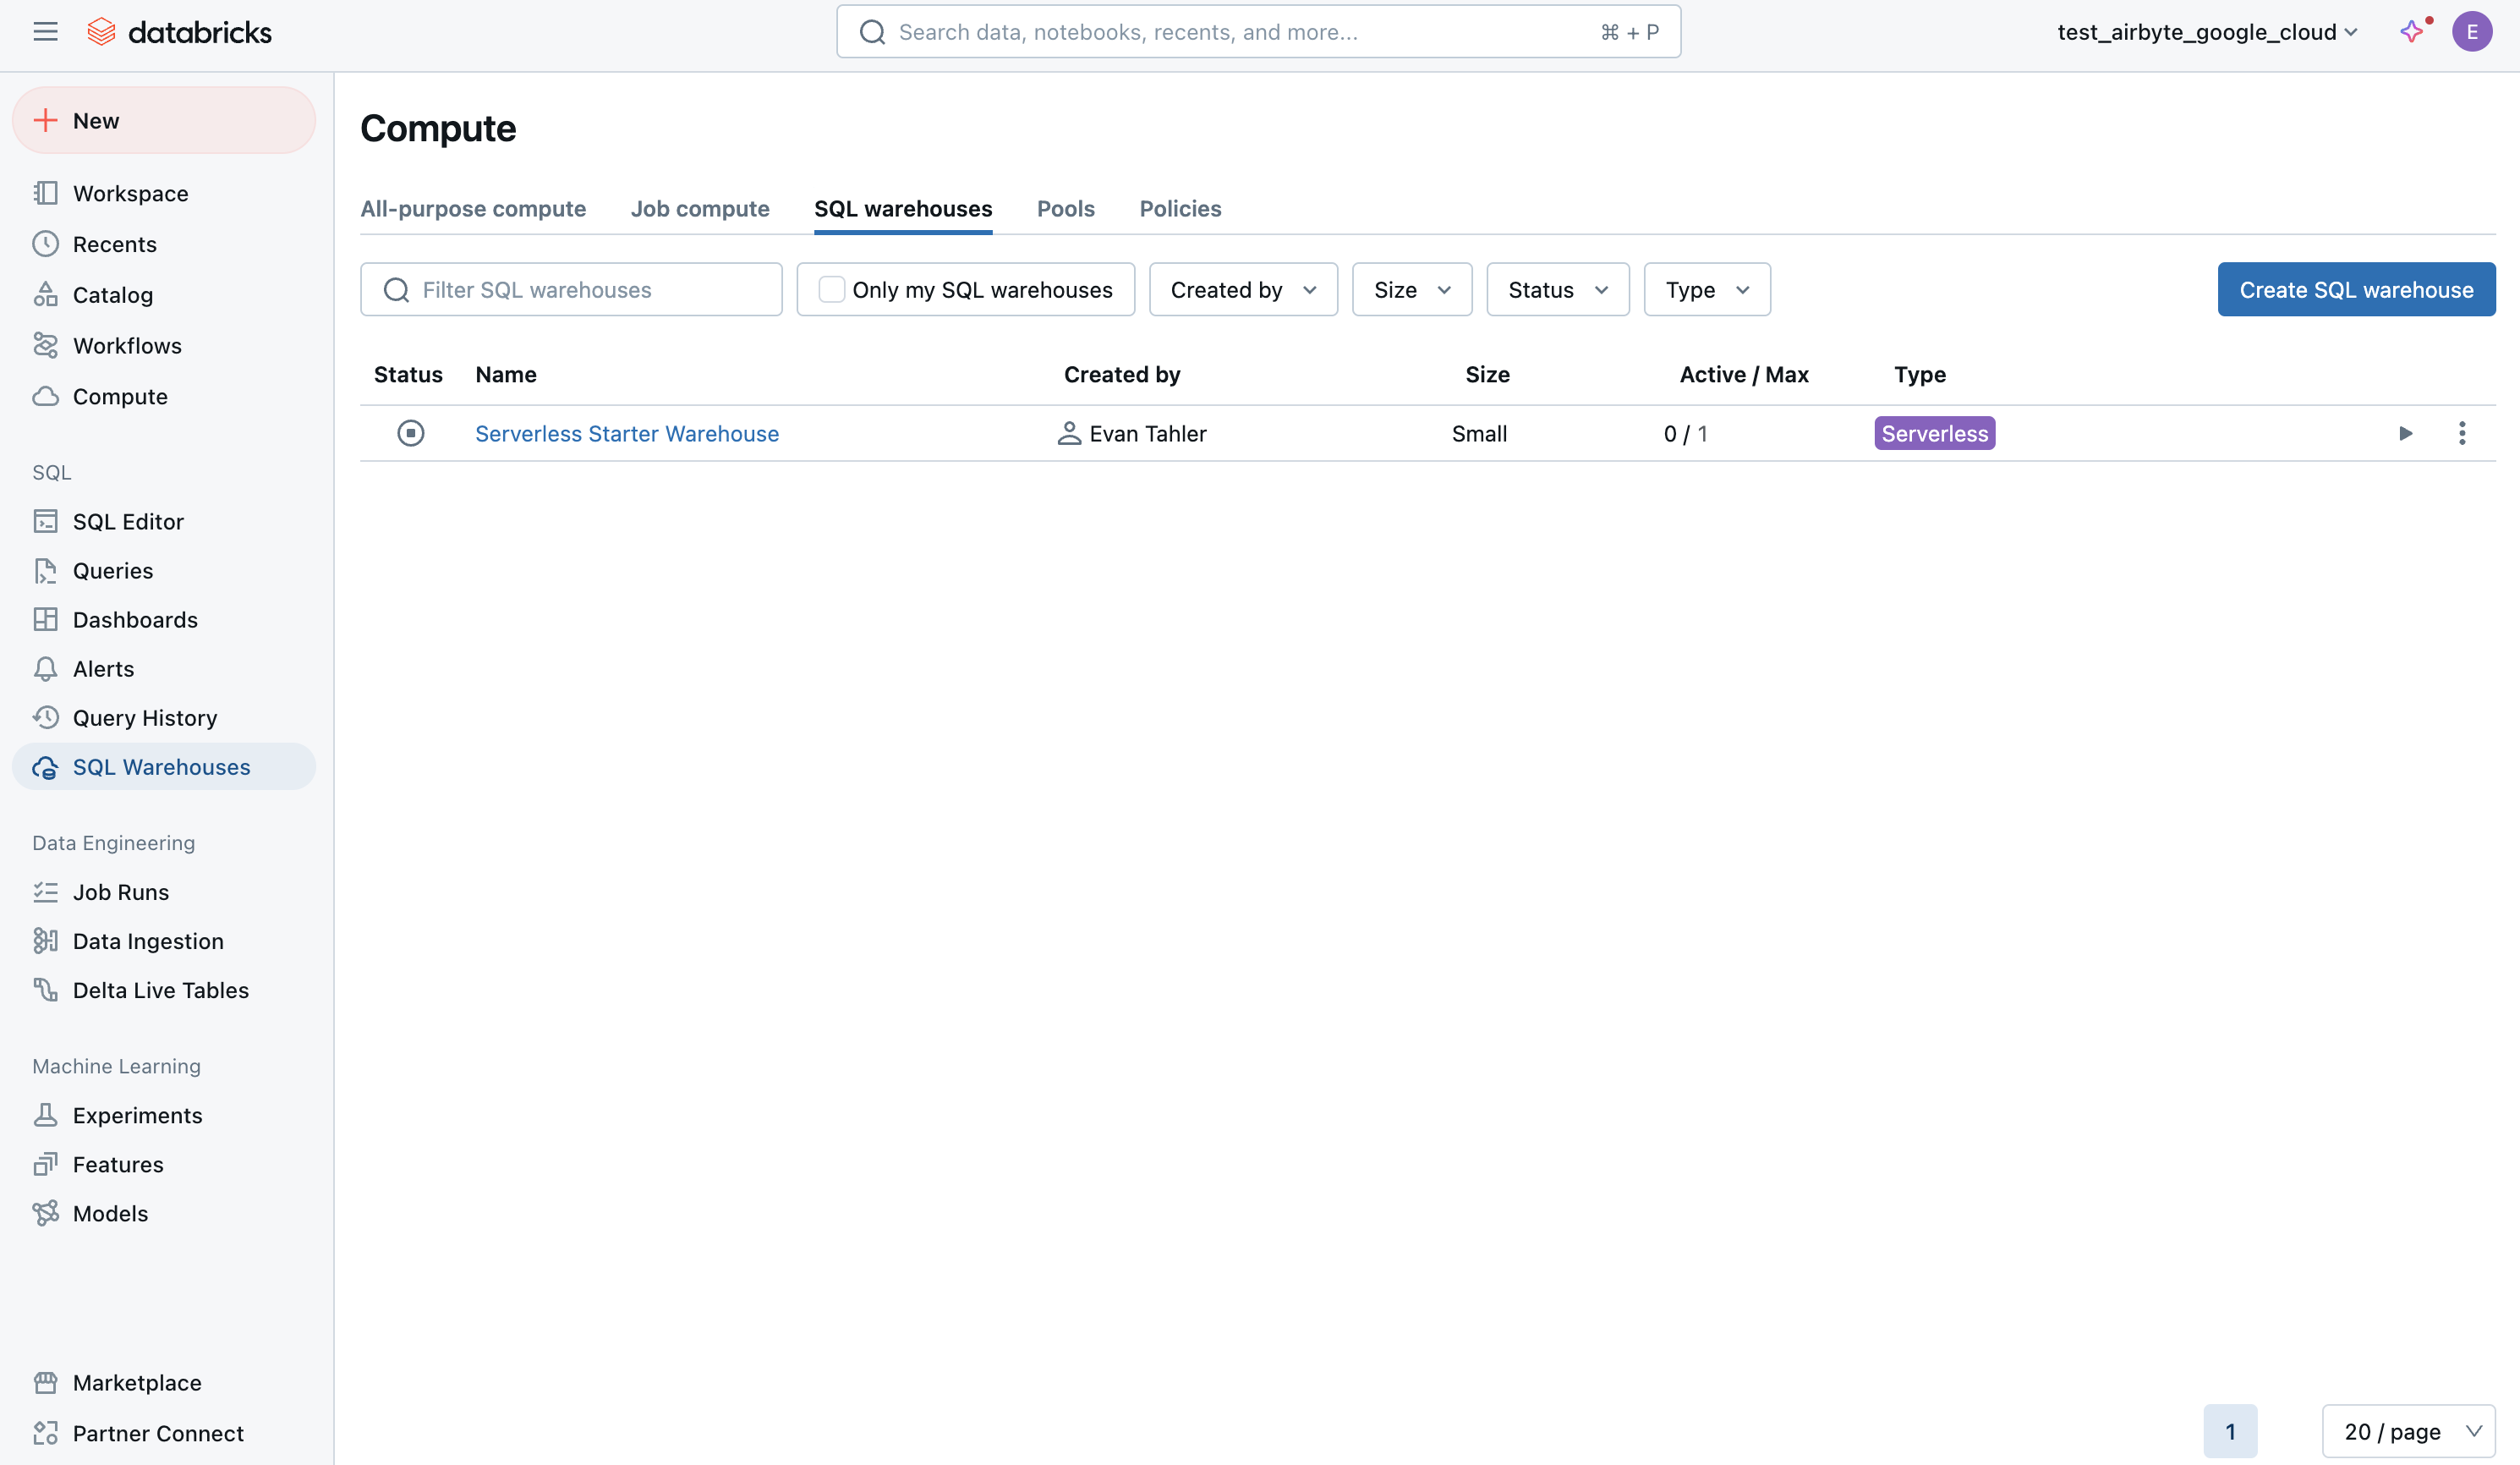
Task: Check the Only my SQL warehouses checkbox
Action: click(x=831, y=290)
